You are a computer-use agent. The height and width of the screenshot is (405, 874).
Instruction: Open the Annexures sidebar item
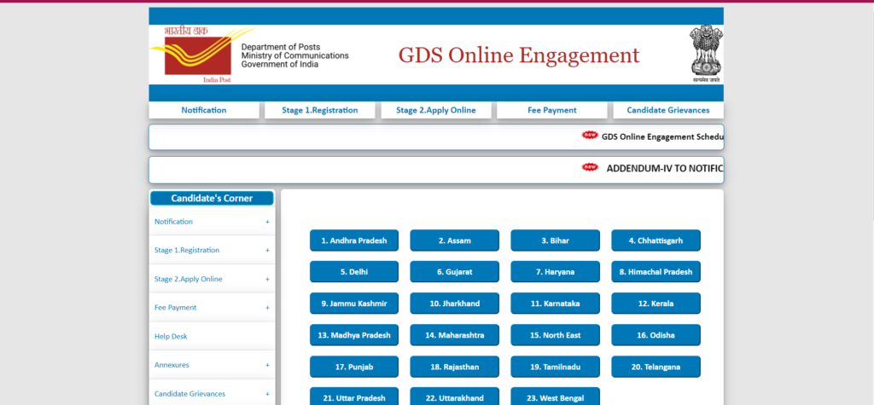tap(172, 365)
